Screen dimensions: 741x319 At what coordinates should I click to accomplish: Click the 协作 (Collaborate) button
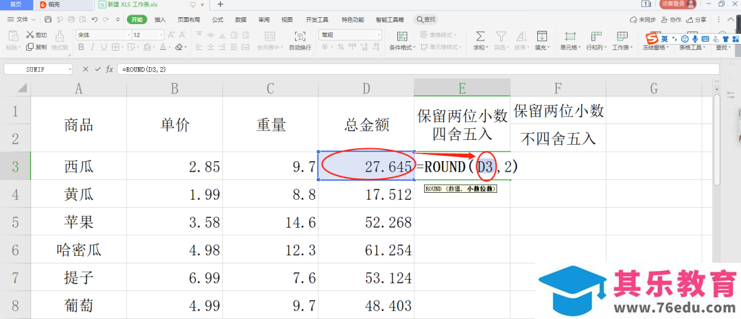click(x=671, y=19)
